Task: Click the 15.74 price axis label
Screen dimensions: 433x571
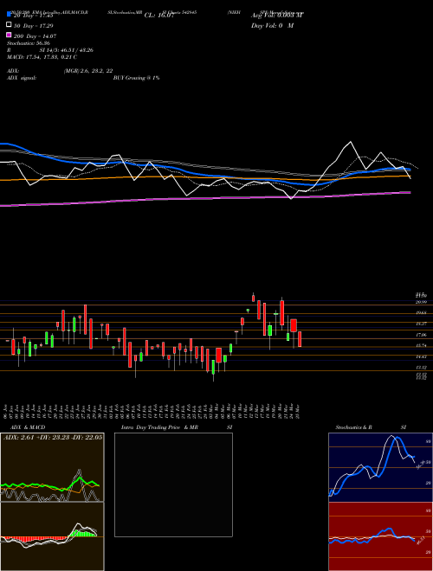Action: (x=422, y=345)
